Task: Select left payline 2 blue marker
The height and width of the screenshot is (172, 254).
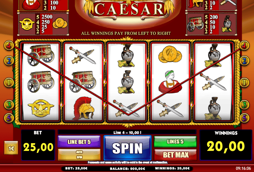Action: point(9,61)
